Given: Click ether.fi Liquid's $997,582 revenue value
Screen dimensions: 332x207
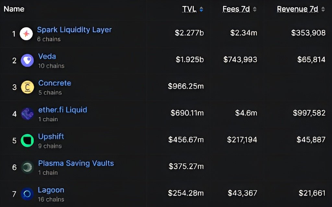Looking at the screenshot, I should click(x=309, y=113).
